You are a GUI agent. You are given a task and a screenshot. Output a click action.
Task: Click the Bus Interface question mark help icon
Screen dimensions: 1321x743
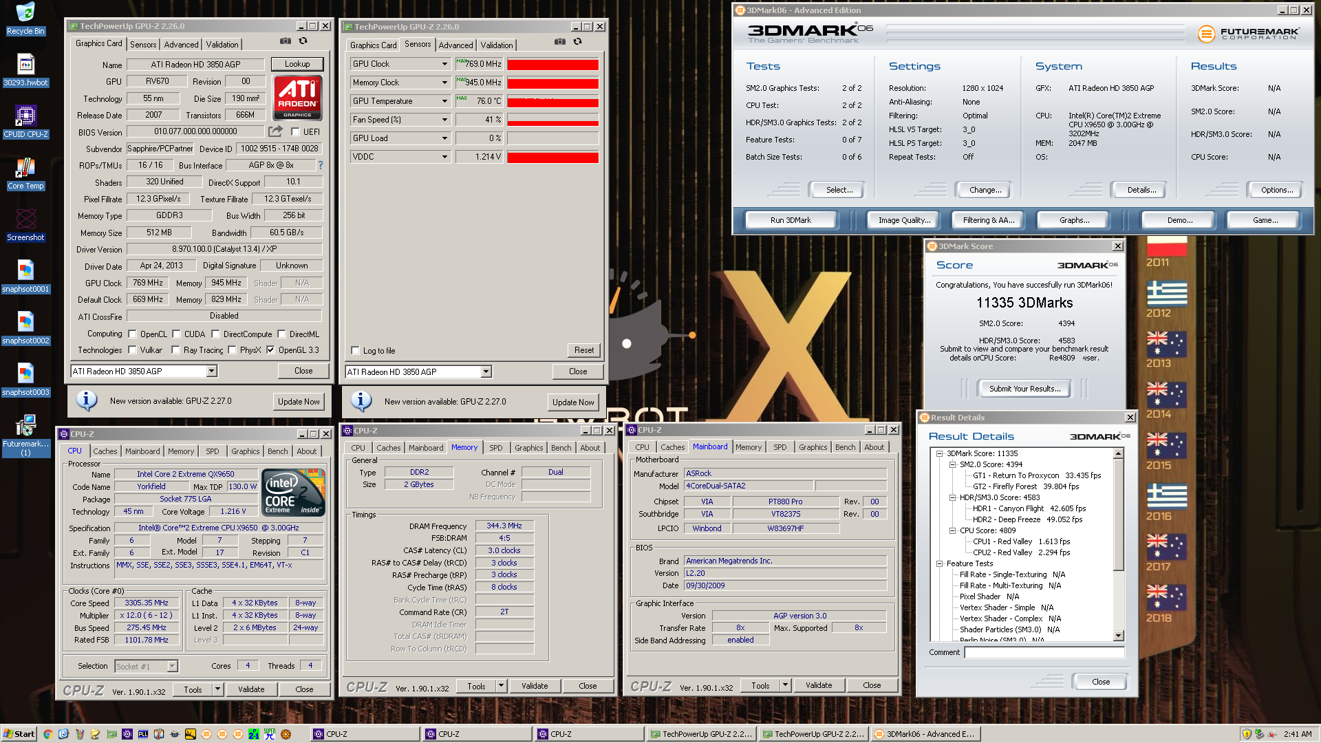point(320,165)
